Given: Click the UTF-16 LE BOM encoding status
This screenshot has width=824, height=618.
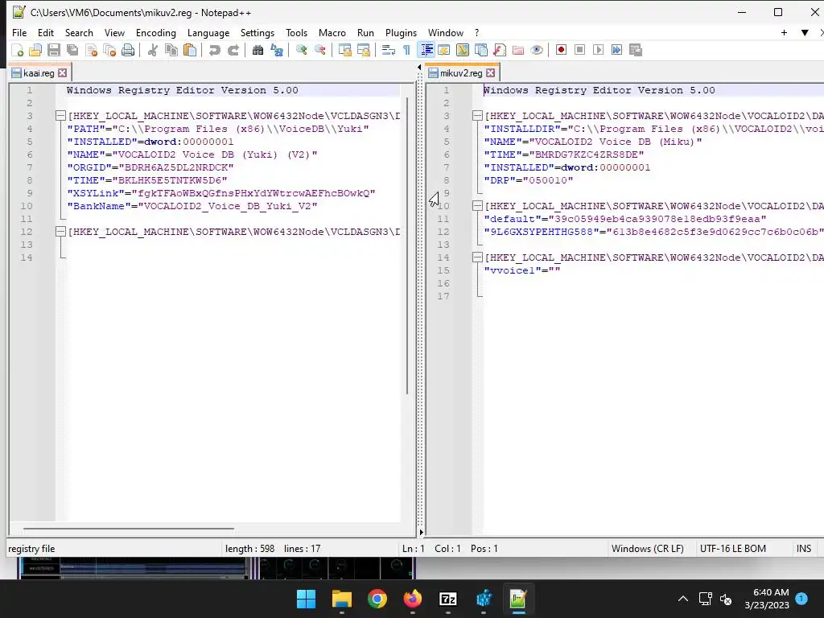Looking at the screenshot, I should 732,549.
